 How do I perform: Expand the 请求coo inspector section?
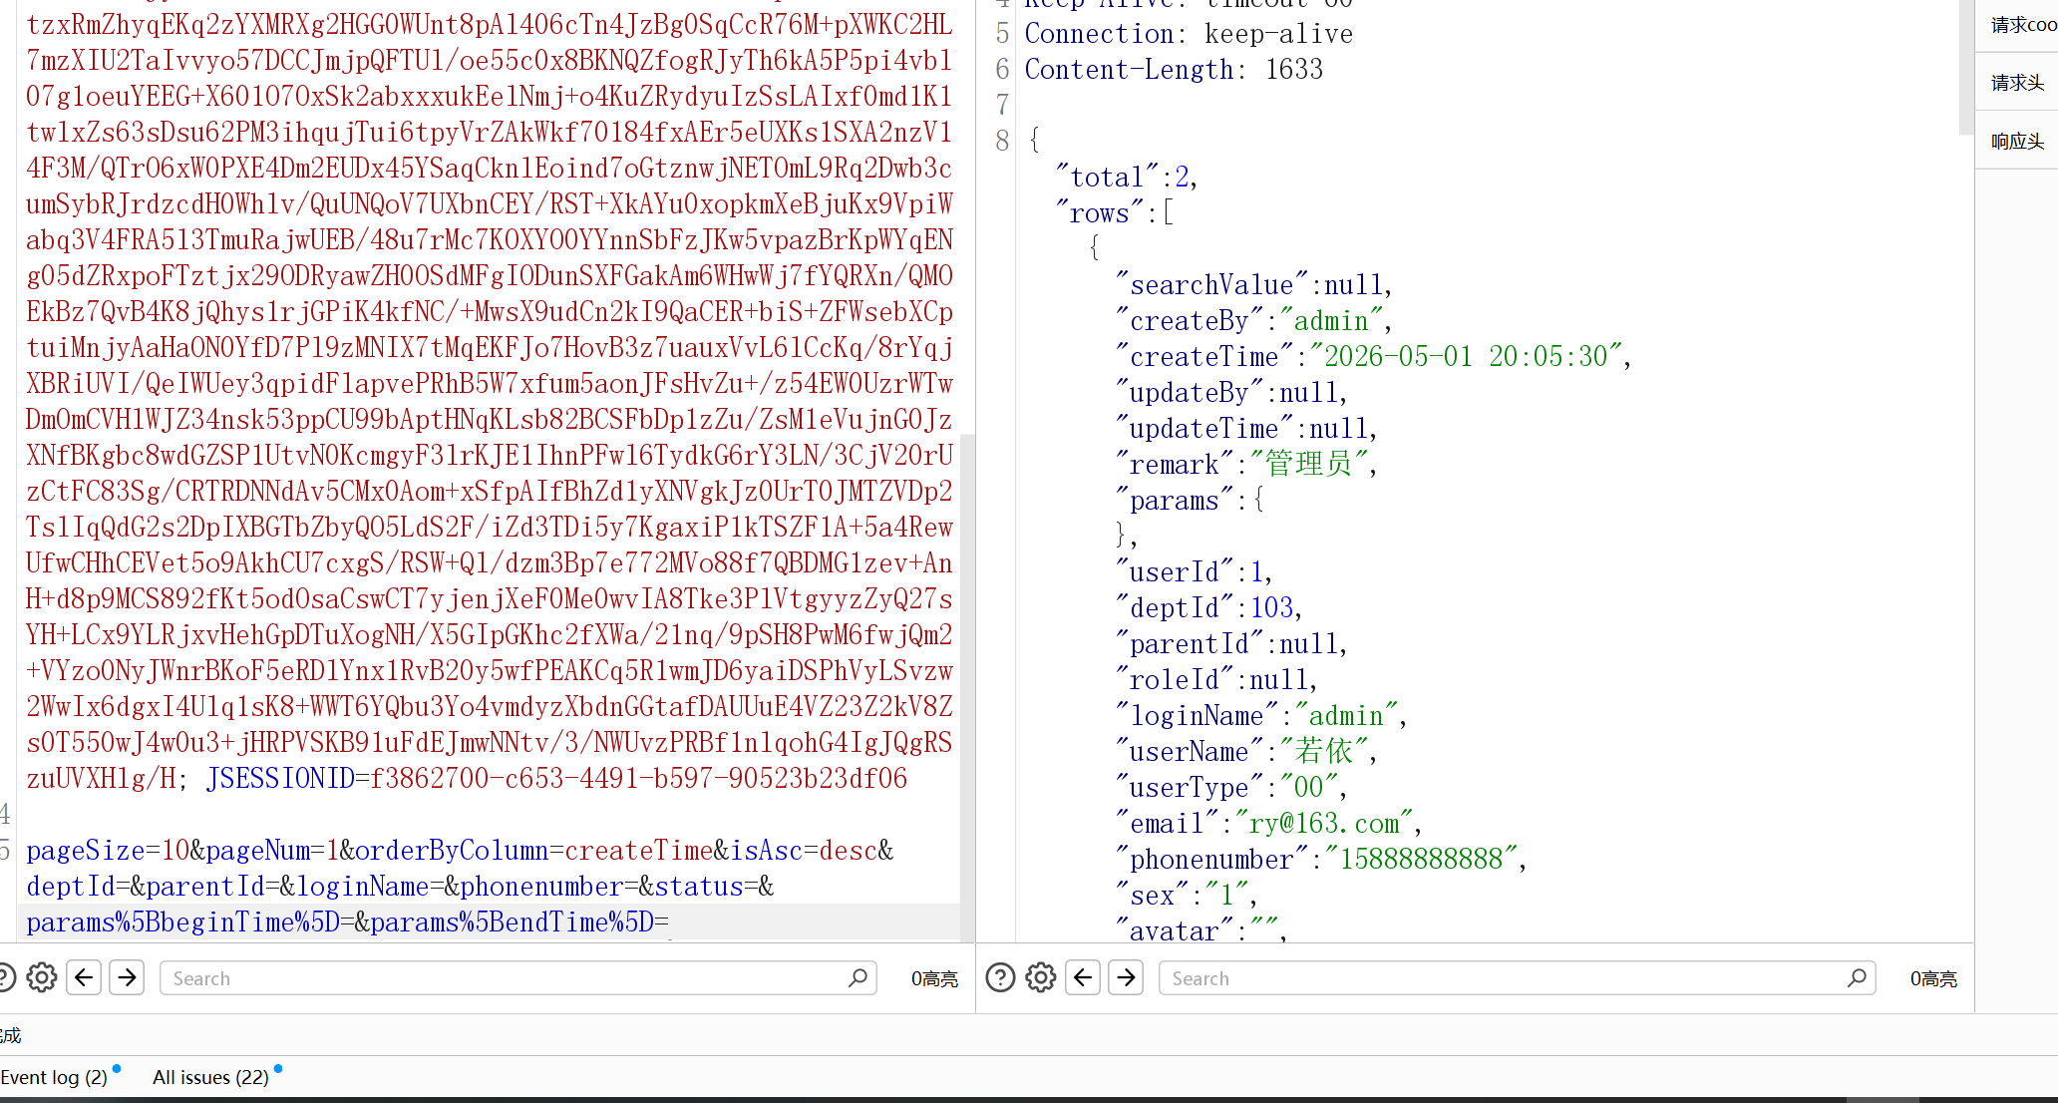pos(2023,25)
